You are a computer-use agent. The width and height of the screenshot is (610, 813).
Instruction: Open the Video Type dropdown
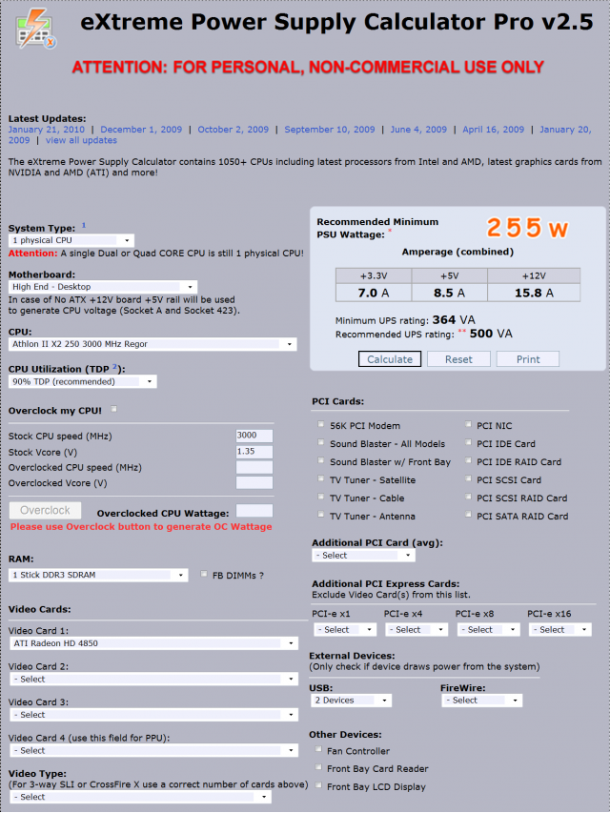pyautogui.click(x=140, y=797)
